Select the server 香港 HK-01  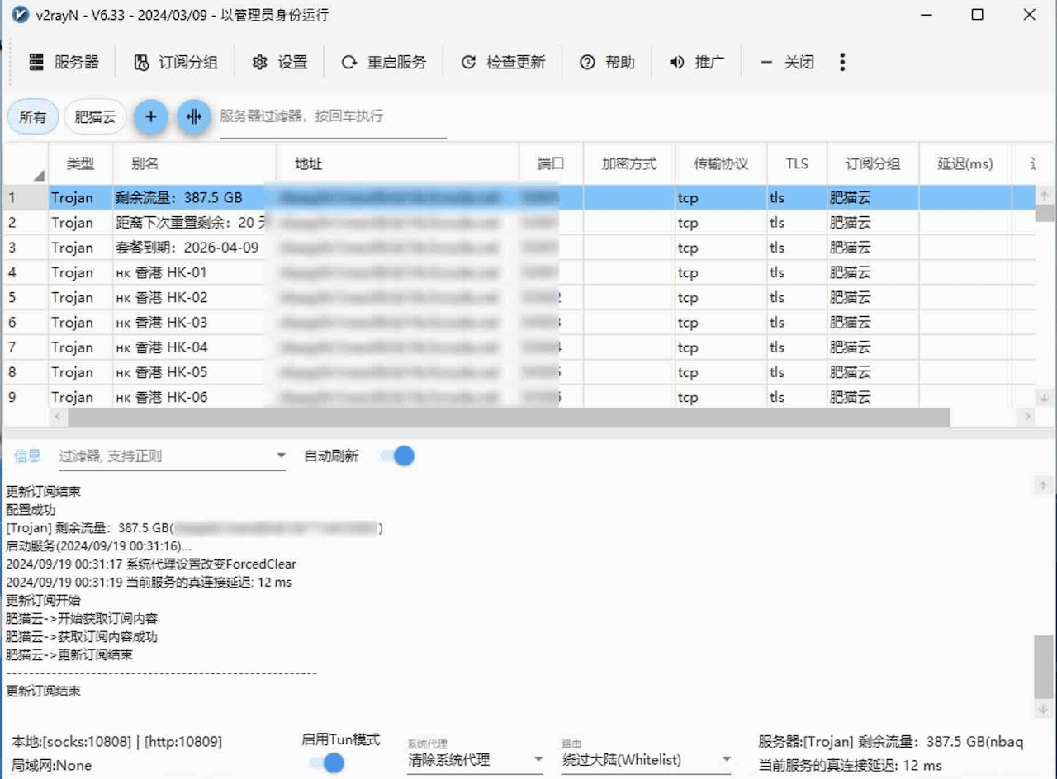click(519, 272)
